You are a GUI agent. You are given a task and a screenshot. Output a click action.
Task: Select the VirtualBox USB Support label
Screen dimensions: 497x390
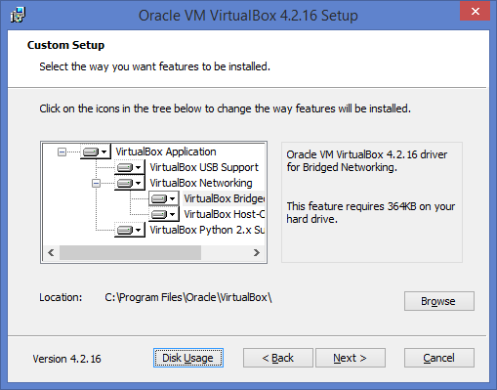point(204,167)
